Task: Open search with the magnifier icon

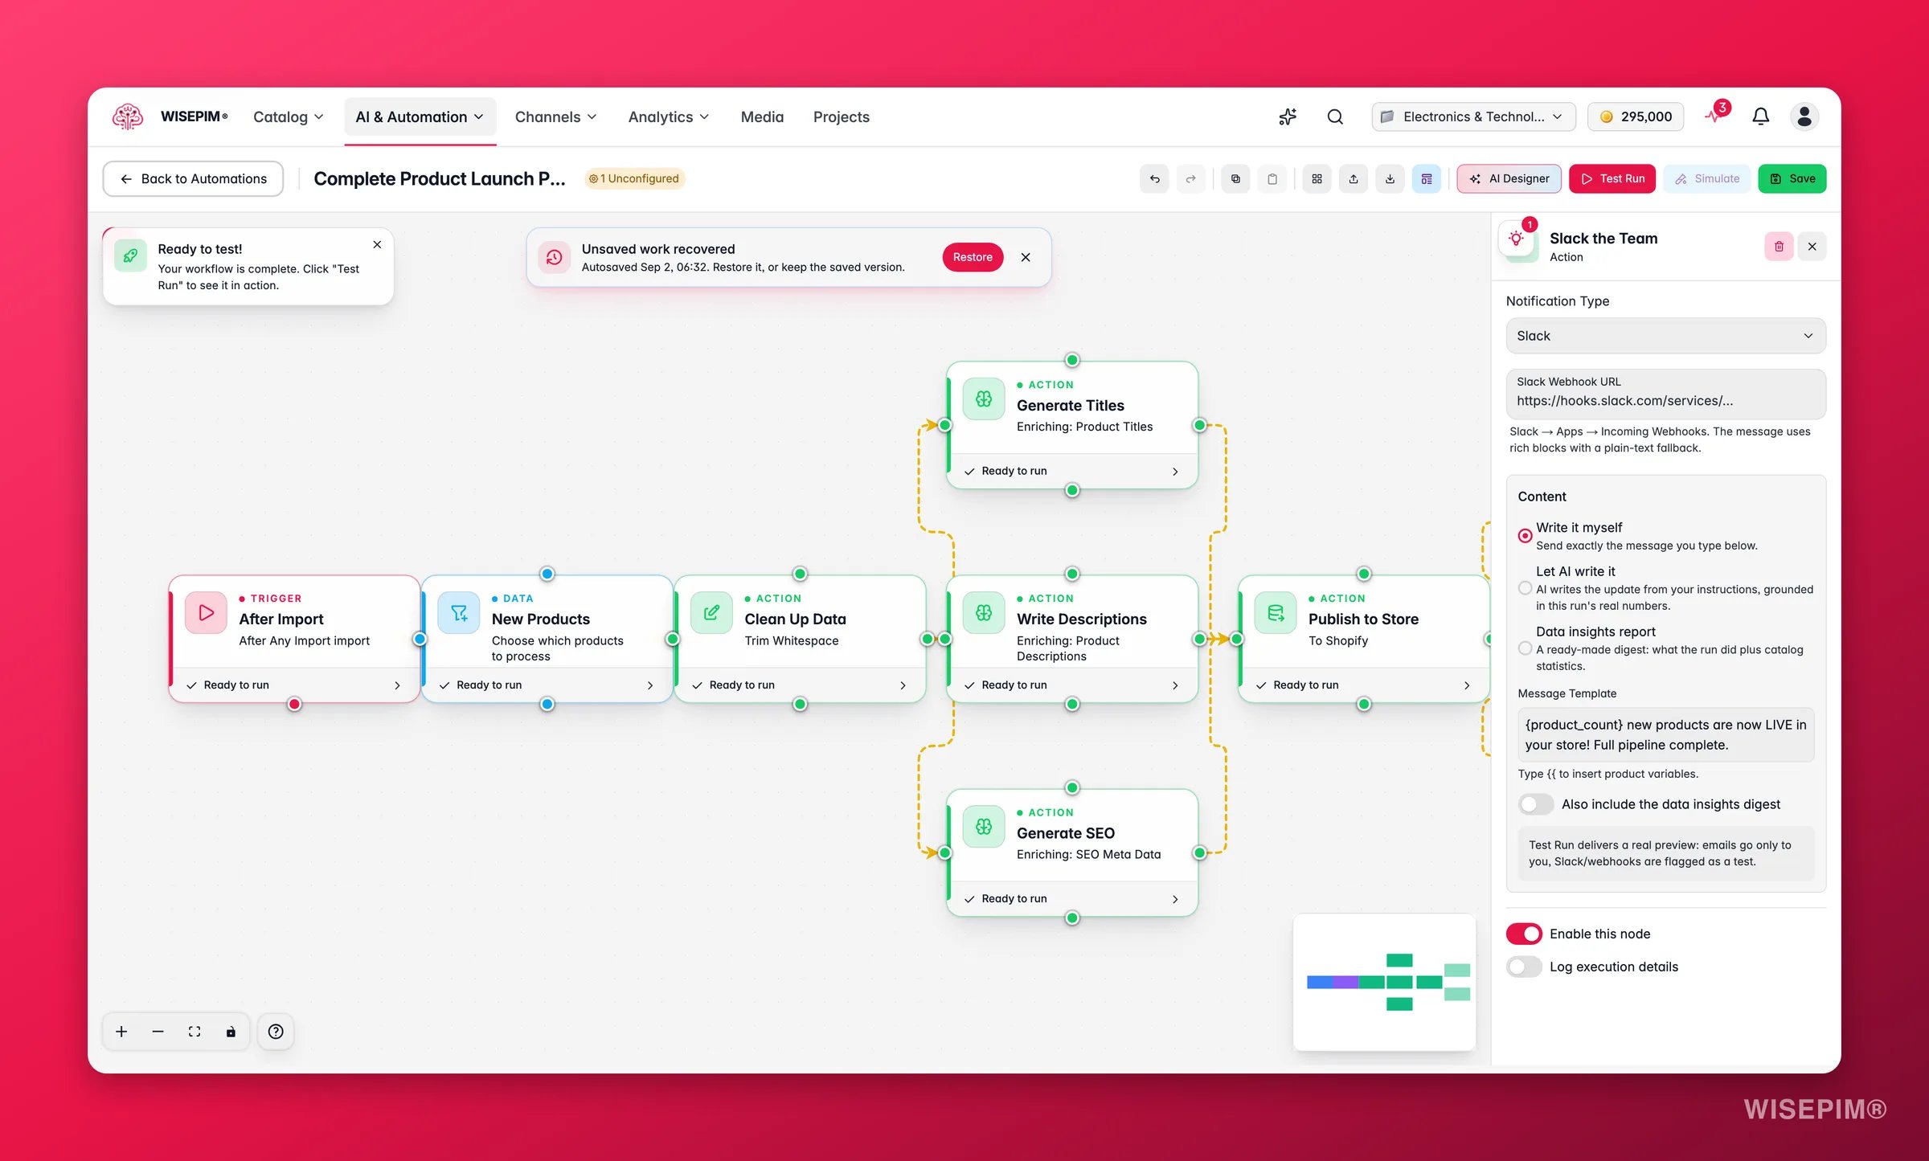Action: (x=1335, y=117)
